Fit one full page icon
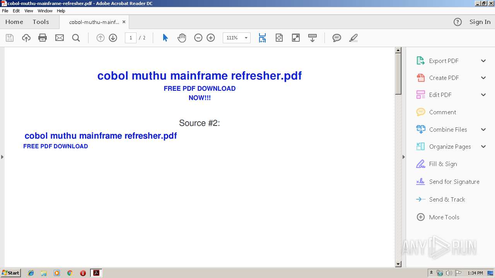Screen dimensions: 495x278 [279, 38]
